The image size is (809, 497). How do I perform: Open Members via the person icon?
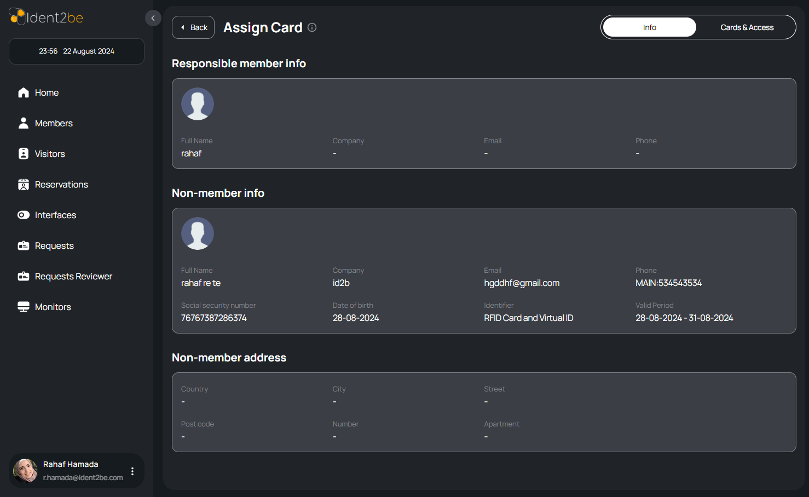pyautogui.click(x=23, y=124)
